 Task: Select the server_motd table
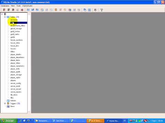(x=15, y=86)
